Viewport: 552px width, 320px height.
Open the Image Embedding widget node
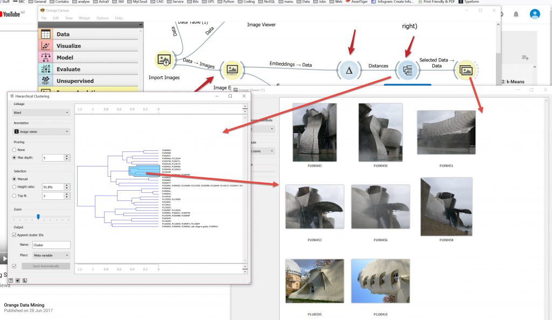pos(232,69)
